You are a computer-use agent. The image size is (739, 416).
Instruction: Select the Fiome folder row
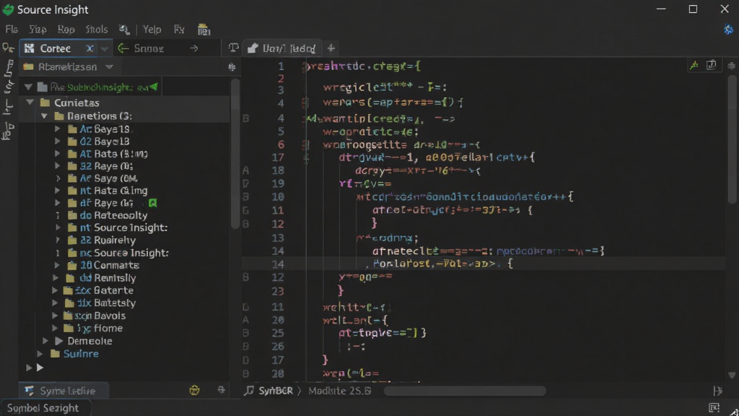tap(124, 329)
